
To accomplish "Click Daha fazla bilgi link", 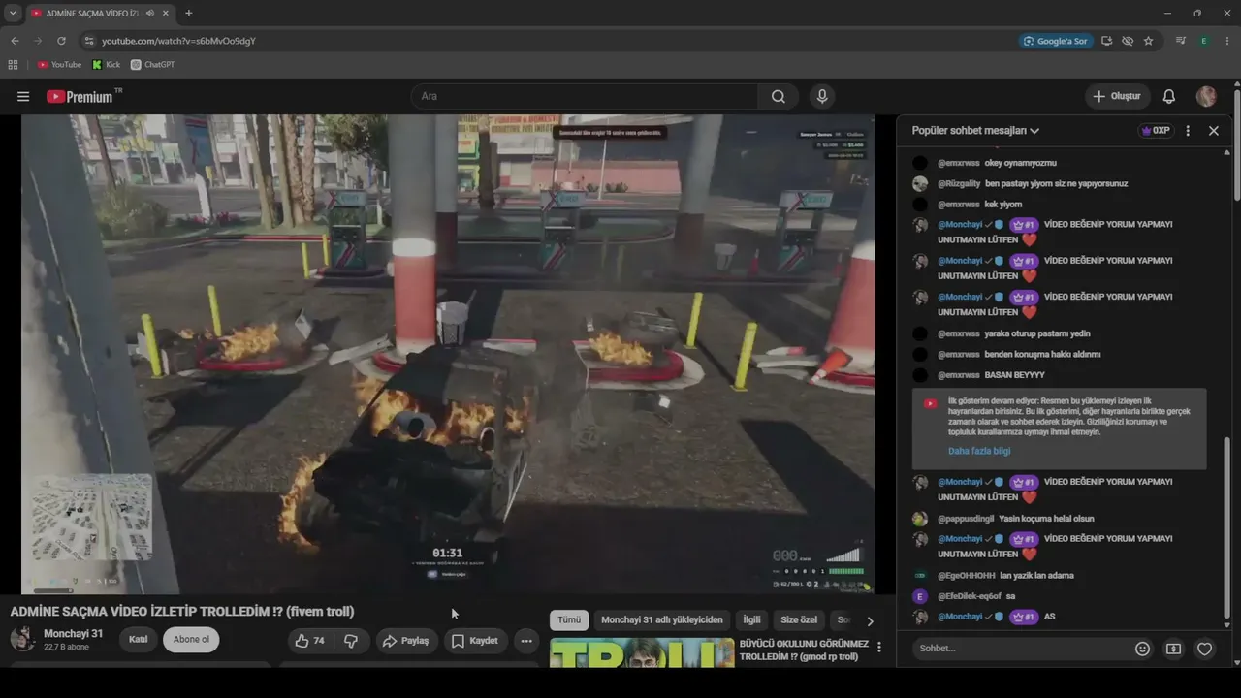I will [979, 452].
